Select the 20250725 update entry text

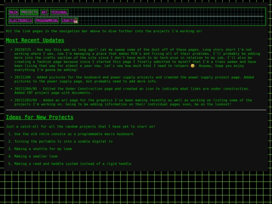pyautogui.click(x=137, y=59)
